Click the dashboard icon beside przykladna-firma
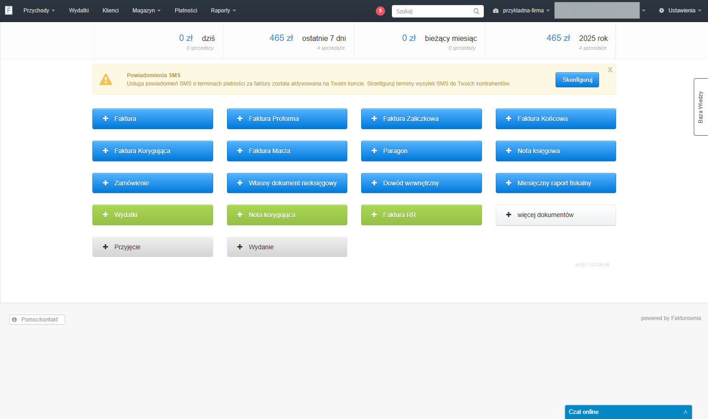The width and height of the screenshot is (708, 419). (x=496, y=11)
